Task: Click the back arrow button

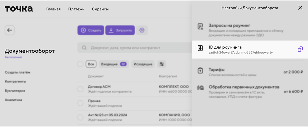Action: 10,30
